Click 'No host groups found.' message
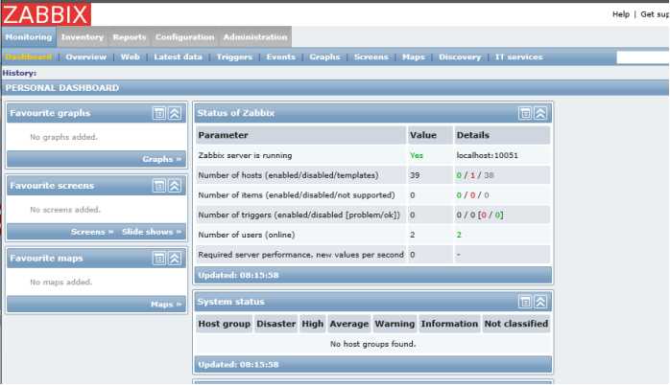 point(373,344)
